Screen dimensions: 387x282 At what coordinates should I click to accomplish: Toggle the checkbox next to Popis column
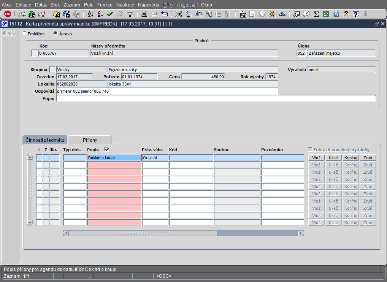point(106,149)
